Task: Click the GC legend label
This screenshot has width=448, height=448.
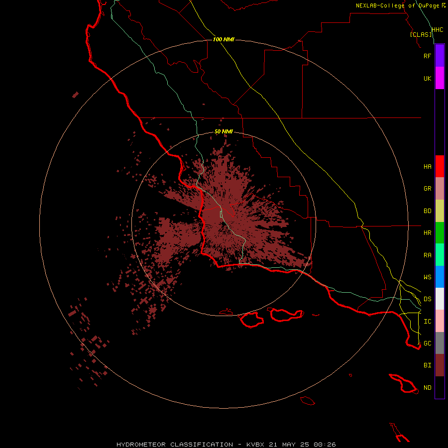Action: point(427,343)
